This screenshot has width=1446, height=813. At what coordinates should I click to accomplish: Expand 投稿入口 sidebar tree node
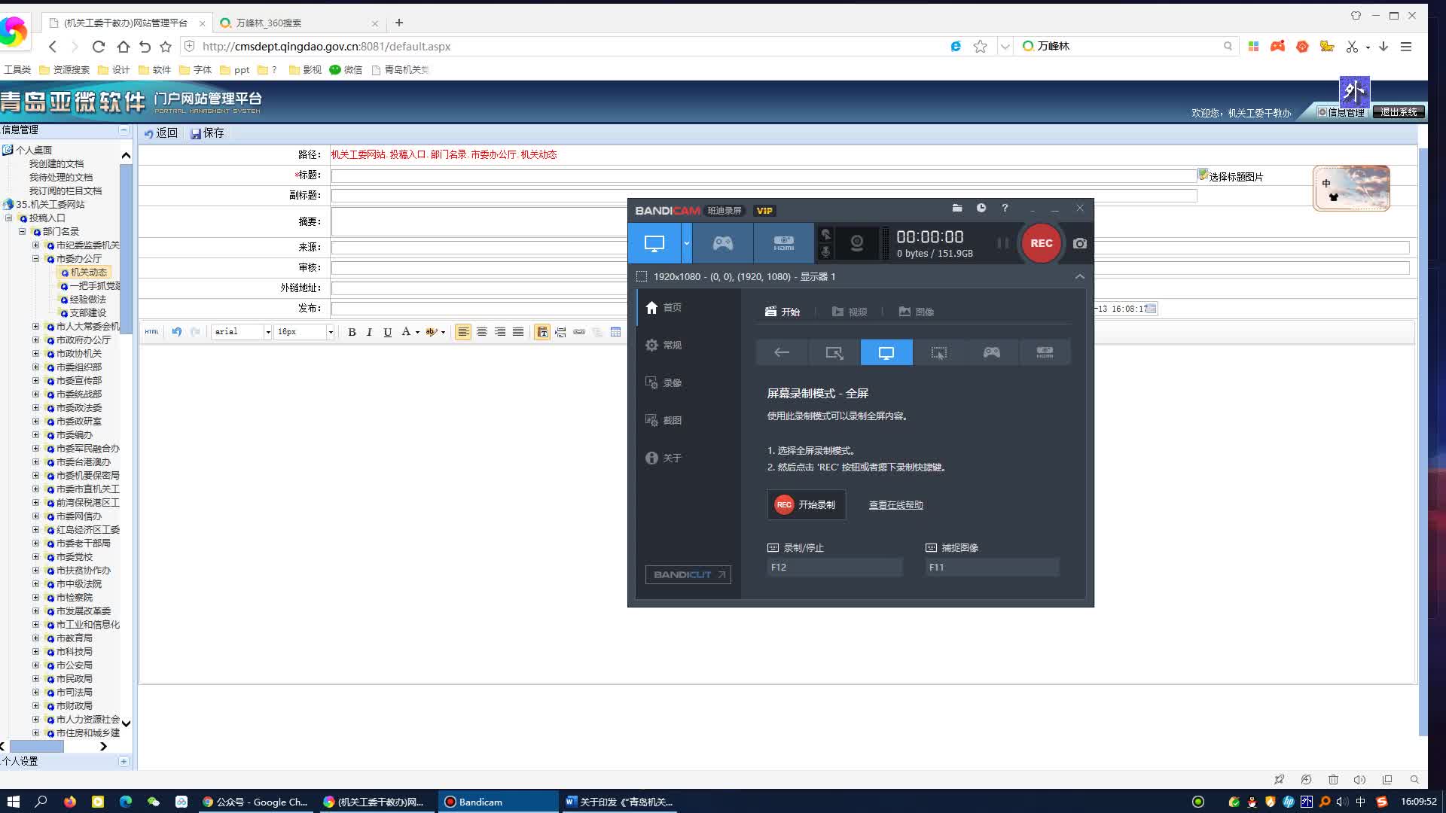(x=9, y=218)
